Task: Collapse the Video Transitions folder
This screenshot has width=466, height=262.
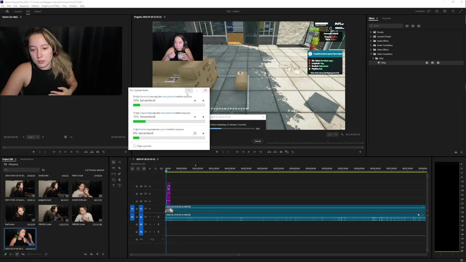Action: 371,54
